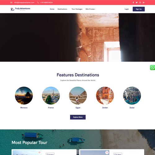
Task: Click the Truly Adventures logo
Action: pyautogui.click(x=20, y=9)
